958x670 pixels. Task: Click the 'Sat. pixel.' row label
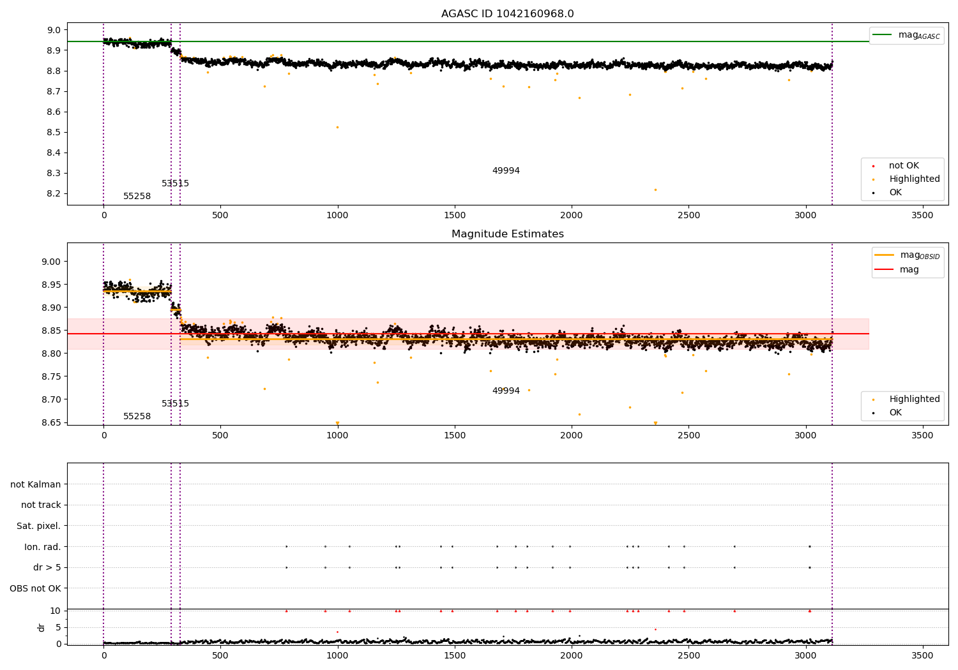point(39,526)
